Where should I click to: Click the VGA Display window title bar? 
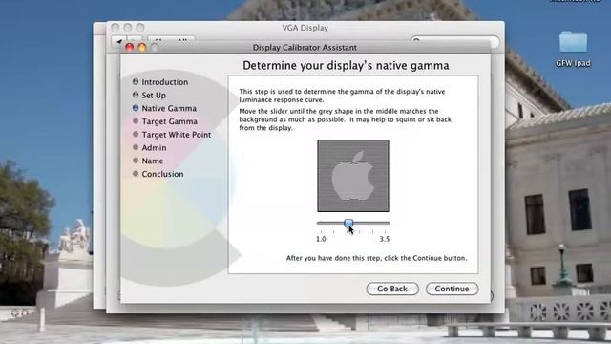coord(305,28)
